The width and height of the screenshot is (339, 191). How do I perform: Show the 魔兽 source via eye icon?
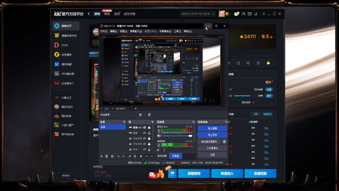click(x=144, y=133)
